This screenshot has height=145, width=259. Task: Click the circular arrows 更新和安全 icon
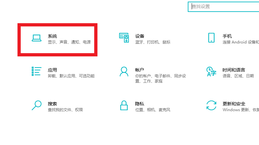coord(211,105)
